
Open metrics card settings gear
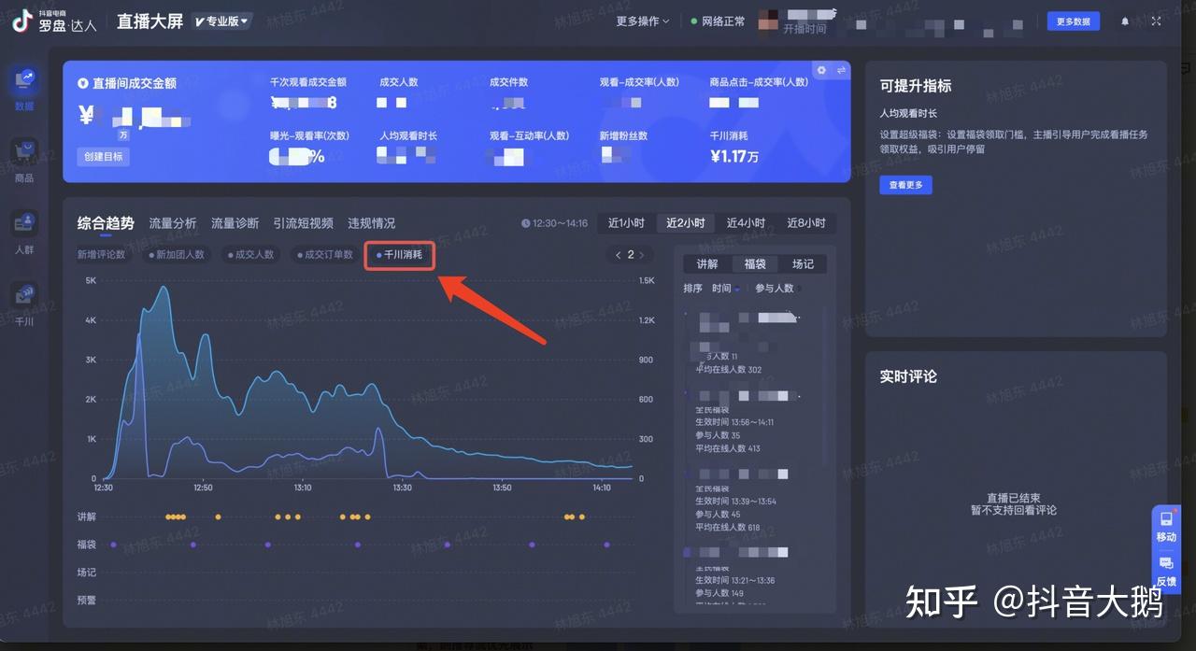click(821, 70)
